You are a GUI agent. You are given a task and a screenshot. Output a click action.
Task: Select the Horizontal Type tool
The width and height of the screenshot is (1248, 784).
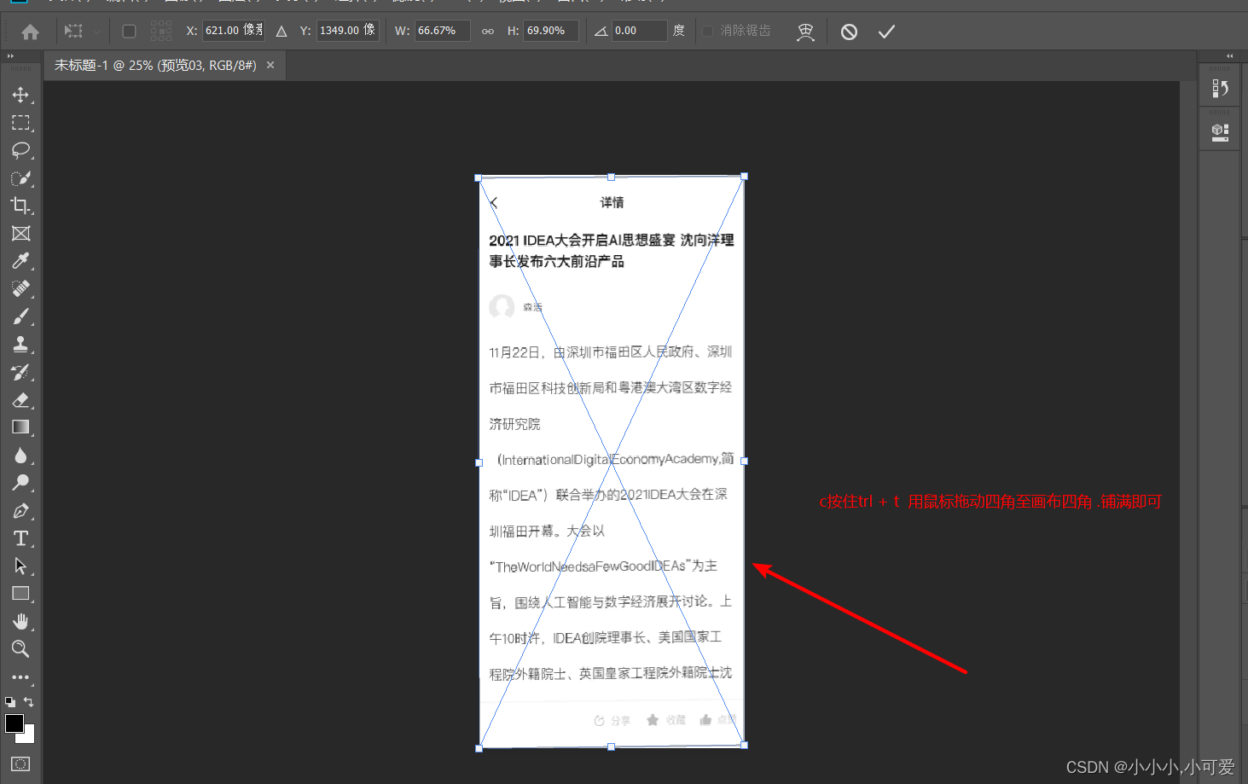[21, 537]
